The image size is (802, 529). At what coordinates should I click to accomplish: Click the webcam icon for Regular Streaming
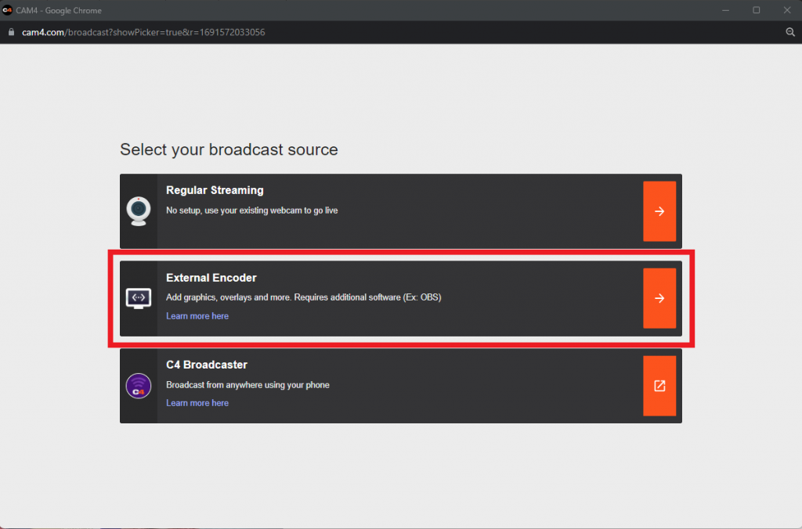pos(138,211)
